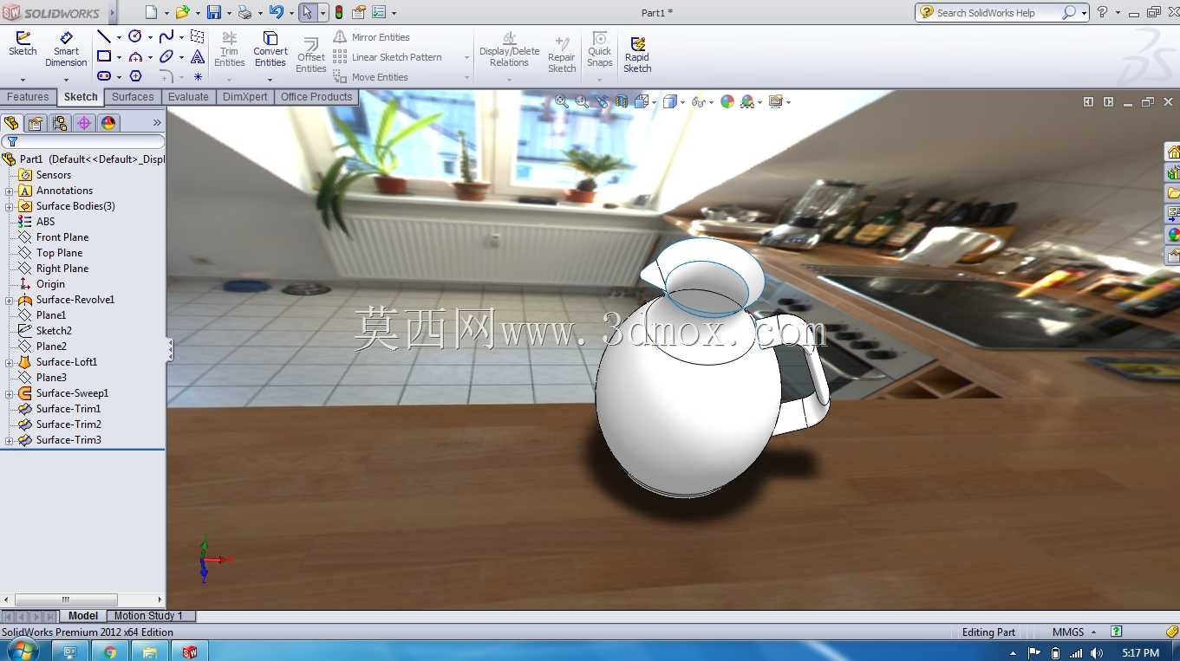Click the Print icon

[244, 12]
